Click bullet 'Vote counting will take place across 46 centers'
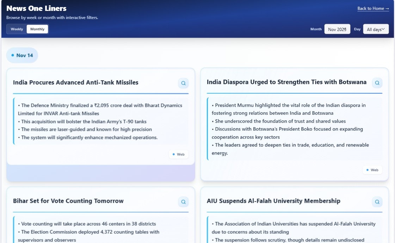Image resolution: width=395 pixels, height=243 pixels. pos(87,224)
